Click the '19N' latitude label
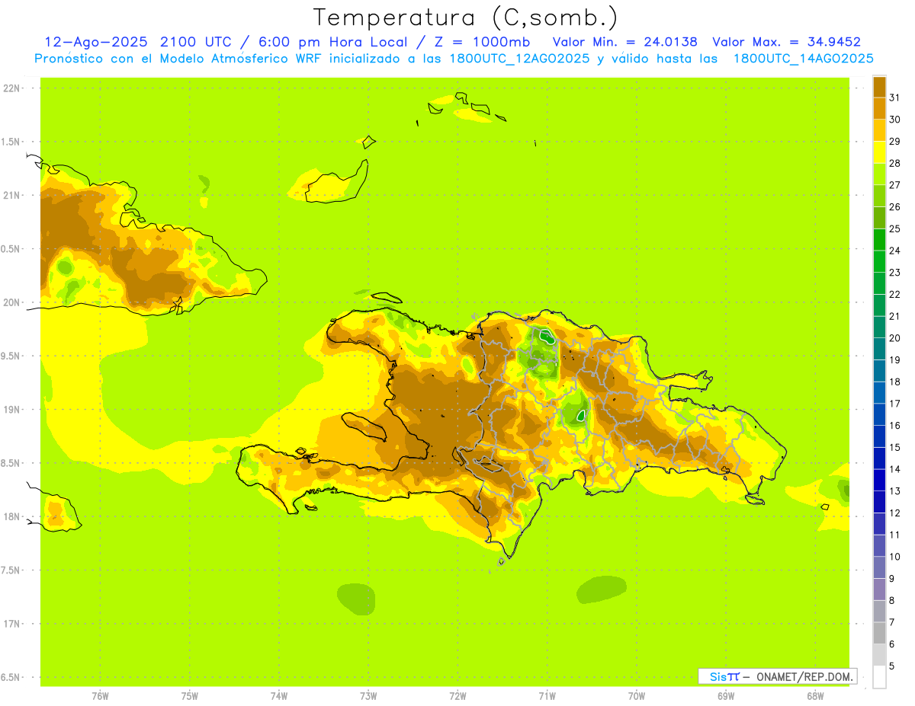915x706 pixels. coord(12,410)
